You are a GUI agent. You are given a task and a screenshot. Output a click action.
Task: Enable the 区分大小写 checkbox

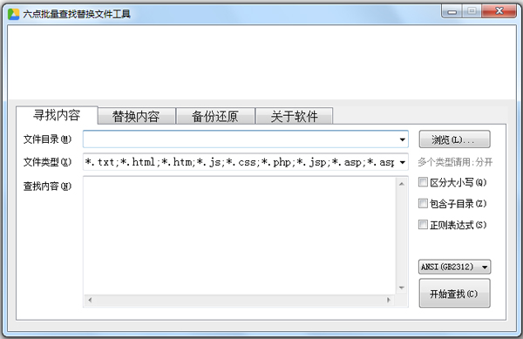point(423,182)
